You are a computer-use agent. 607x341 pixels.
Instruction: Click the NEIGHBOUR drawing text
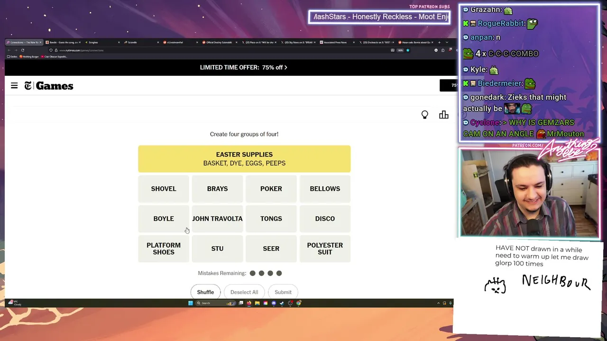[556, 282]
